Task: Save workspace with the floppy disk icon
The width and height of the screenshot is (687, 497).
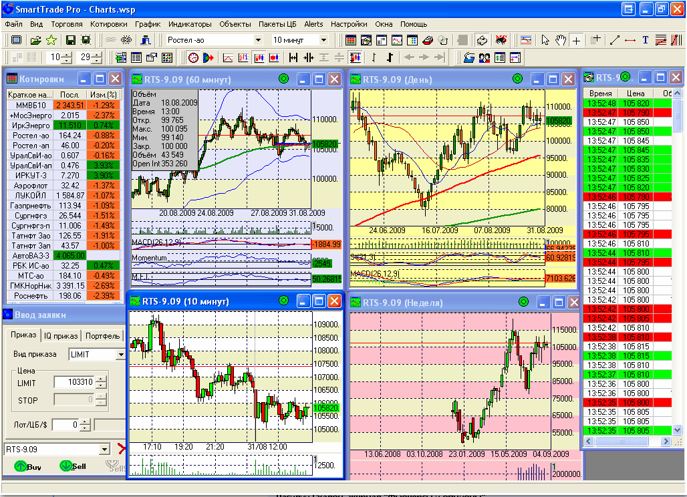Action: coord(70,40)
